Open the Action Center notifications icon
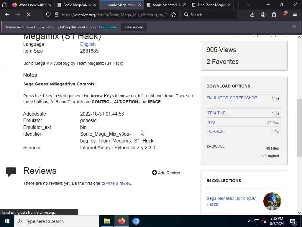 coord(293,221)
